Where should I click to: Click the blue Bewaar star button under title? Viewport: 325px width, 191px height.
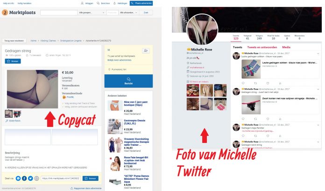coord(13,61)
